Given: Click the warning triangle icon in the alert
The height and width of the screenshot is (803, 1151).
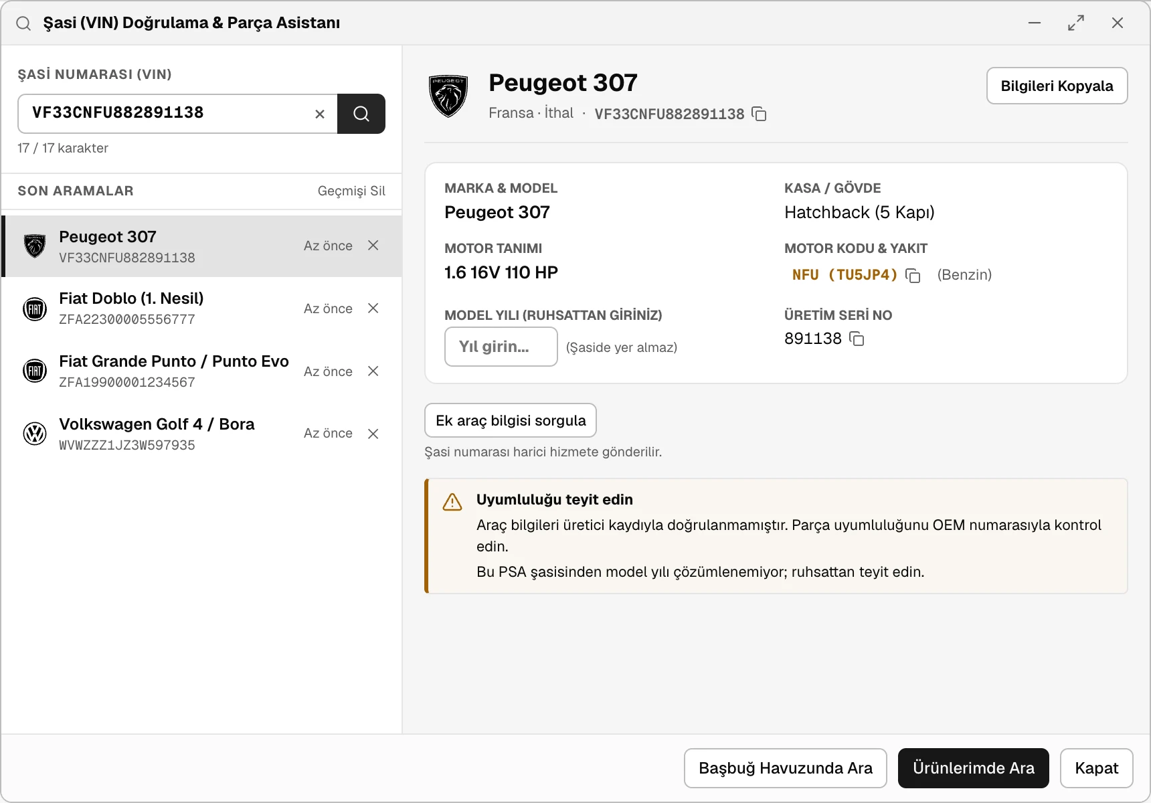Looking at the screenshot, I should [x=452, y=502].
